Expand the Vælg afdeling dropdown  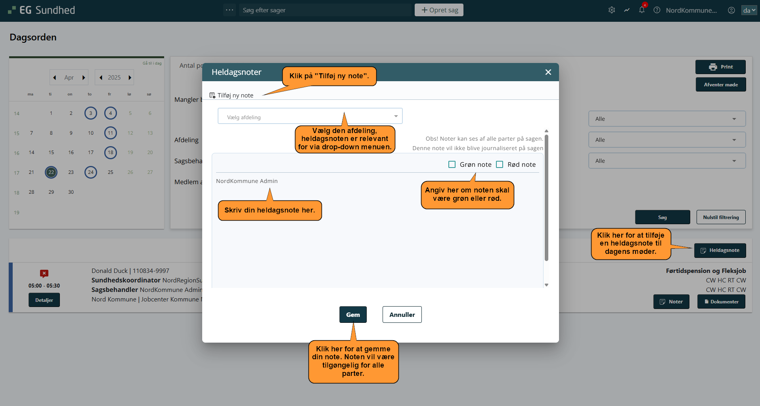(x=310, y=116)
